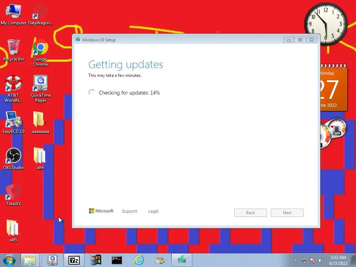This screenshot has height=267, width=356.
Task: Open 7-Zip from the taskbar
Action: point(74,260)
